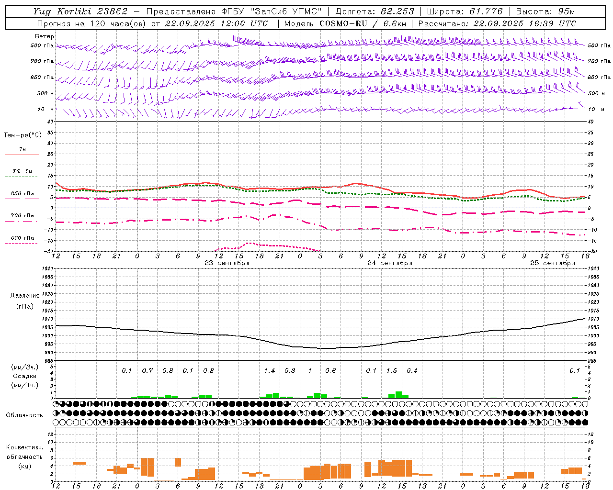Click the solid line sample under 2м legend

23,155
